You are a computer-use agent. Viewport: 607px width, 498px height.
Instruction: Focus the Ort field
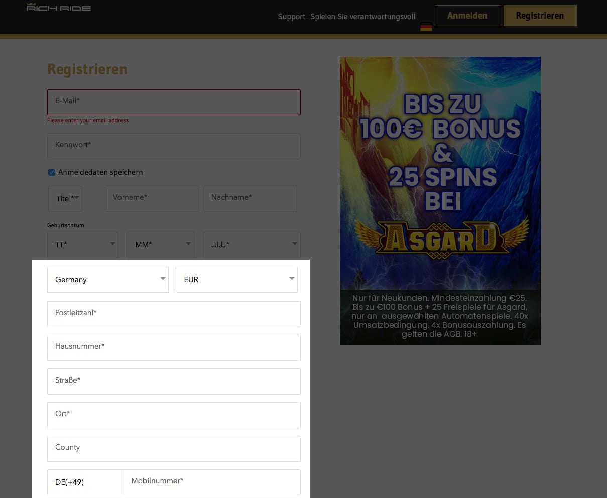(174, 415)
